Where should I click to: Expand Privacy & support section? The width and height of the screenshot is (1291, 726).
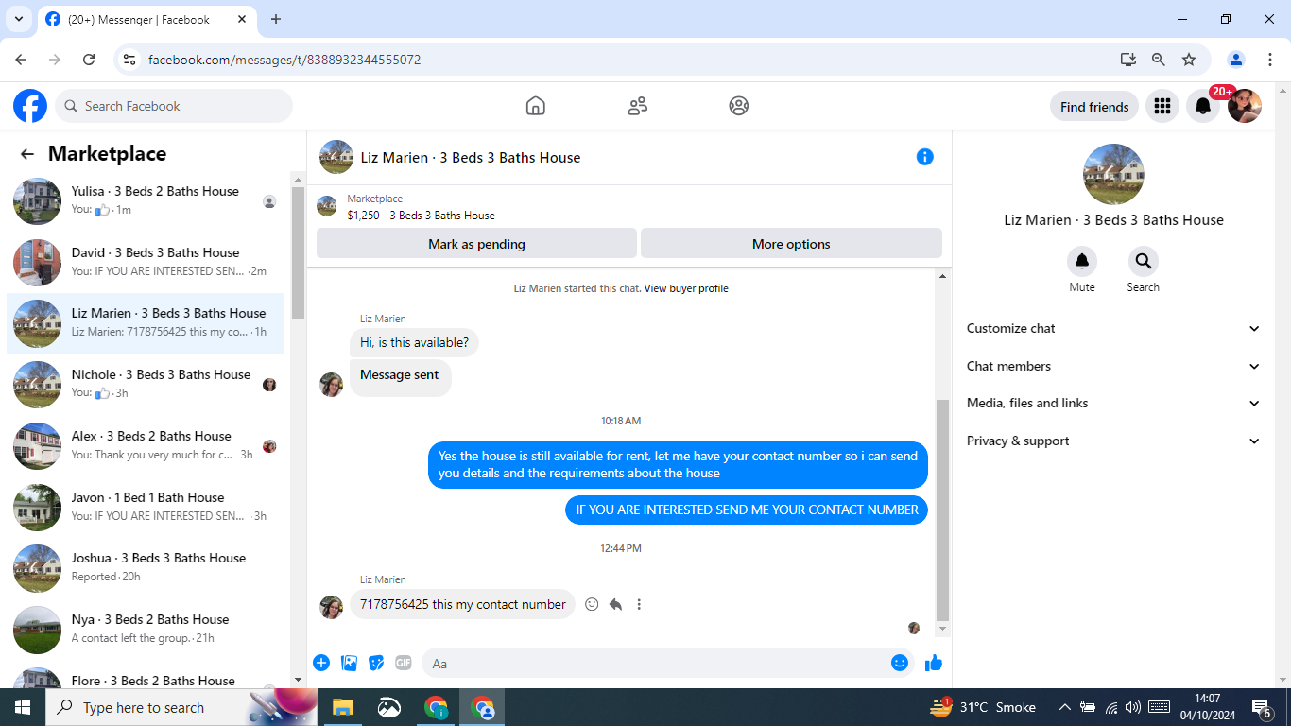pos(1113,441)
